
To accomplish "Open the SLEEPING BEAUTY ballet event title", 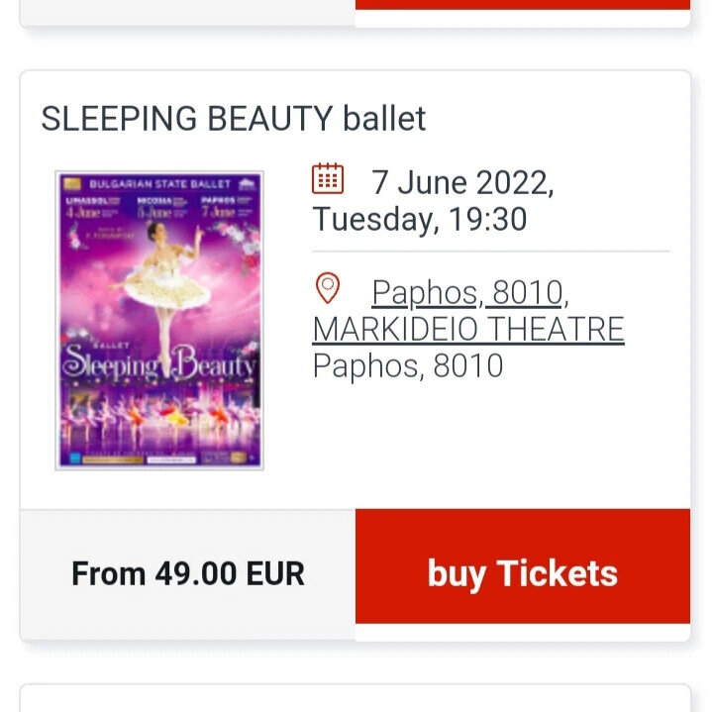I will [234, 119].
